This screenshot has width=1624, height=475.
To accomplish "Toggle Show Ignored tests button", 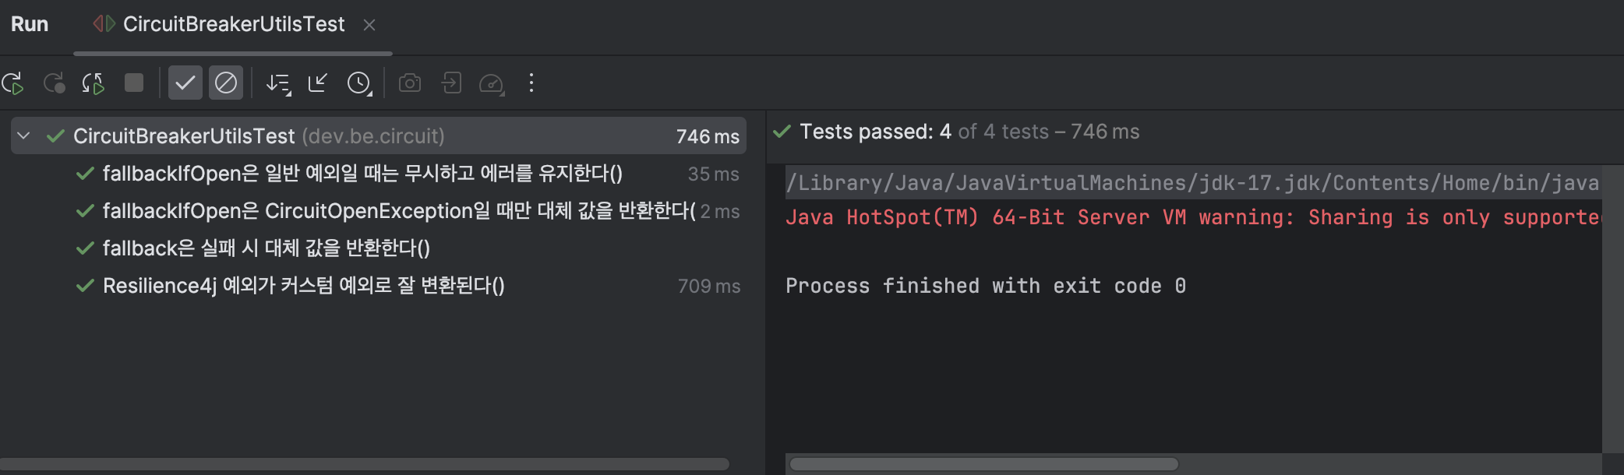I will point(226,83).
